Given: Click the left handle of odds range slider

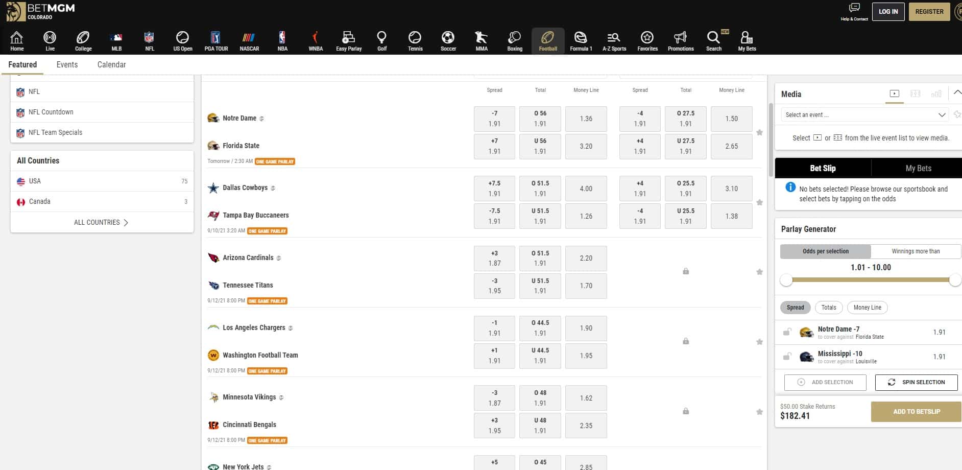Looking at the screenshot, I should (x=786, y=280).
